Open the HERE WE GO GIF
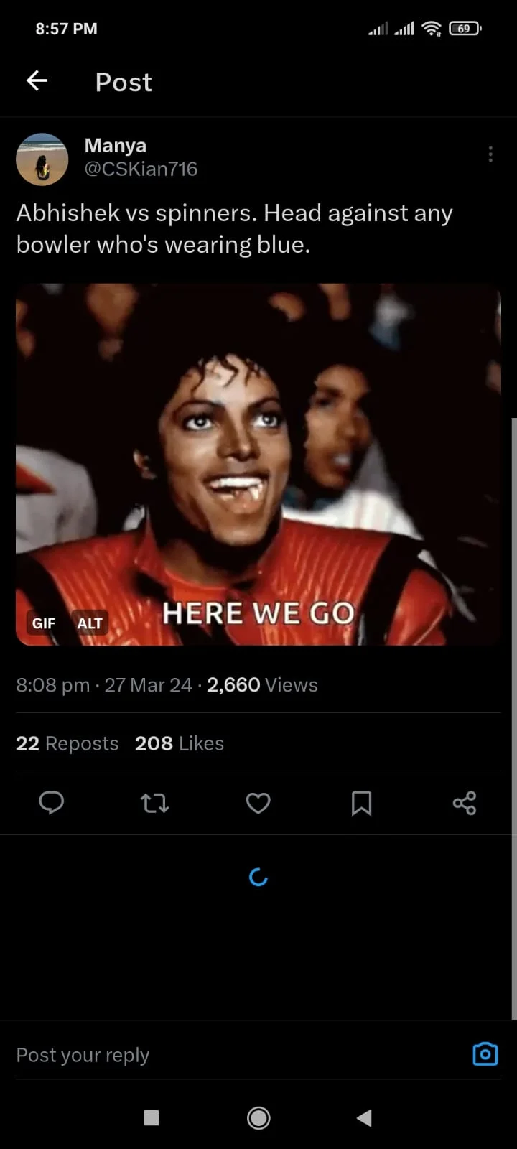Viewport: 517px width, 1149px height. click(258, 465)
